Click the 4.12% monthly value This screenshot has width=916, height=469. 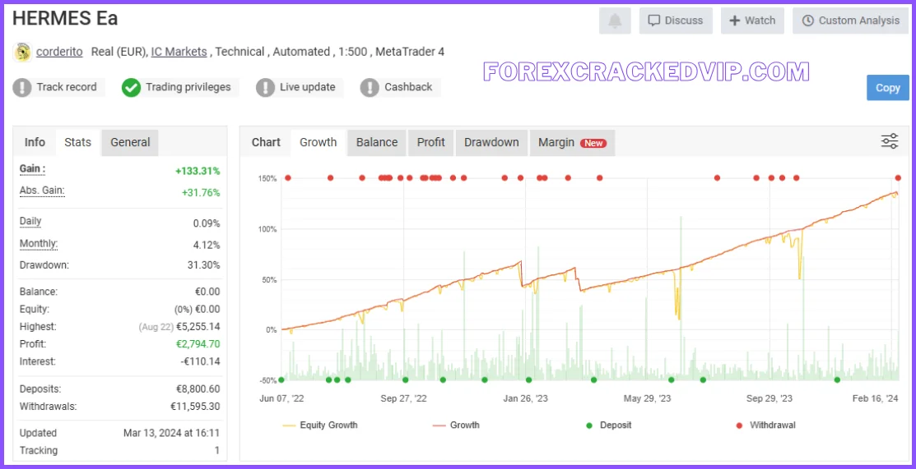[207, 245]
